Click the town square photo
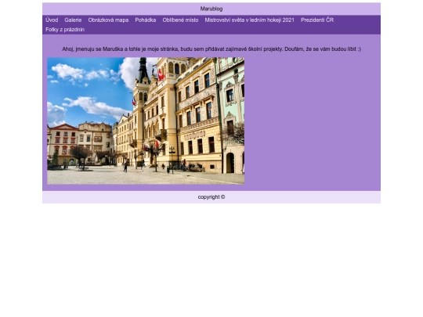This screenshot has height=317, width=423. tap(146, 121)
